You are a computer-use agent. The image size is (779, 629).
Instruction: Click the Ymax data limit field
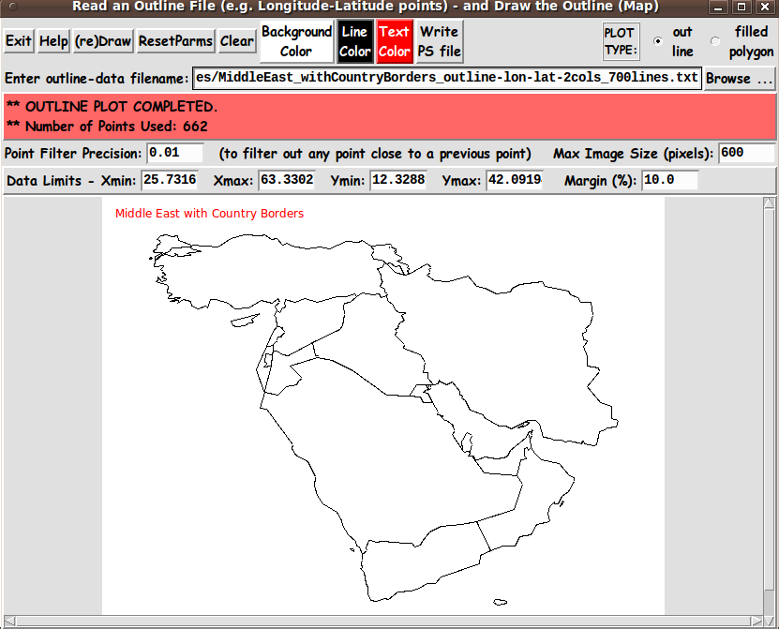515,180
